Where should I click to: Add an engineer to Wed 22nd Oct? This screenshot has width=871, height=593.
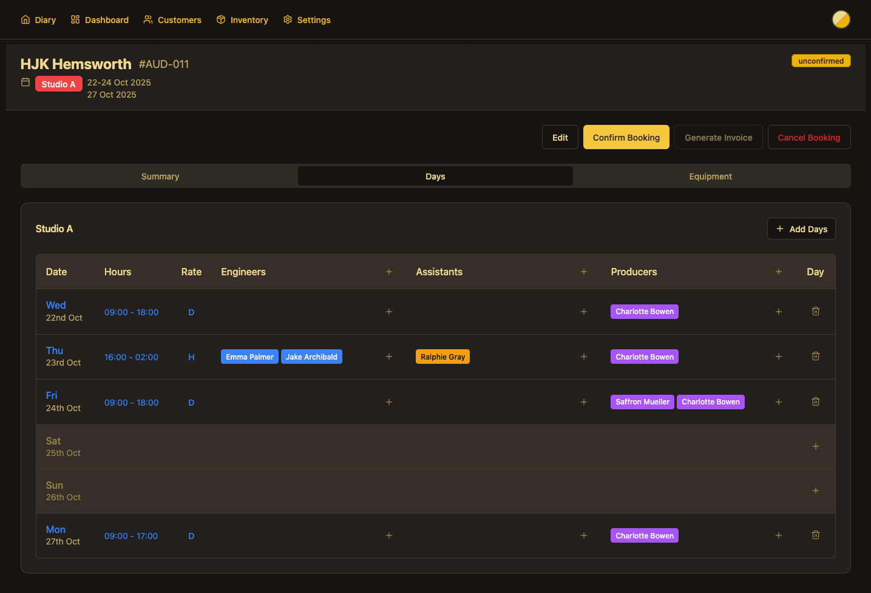pyautogui.click(x=389, y=312)
